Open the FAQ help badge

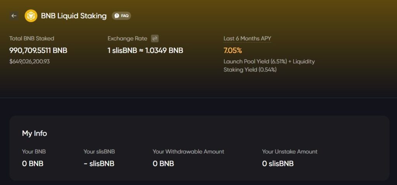[121, 16]
